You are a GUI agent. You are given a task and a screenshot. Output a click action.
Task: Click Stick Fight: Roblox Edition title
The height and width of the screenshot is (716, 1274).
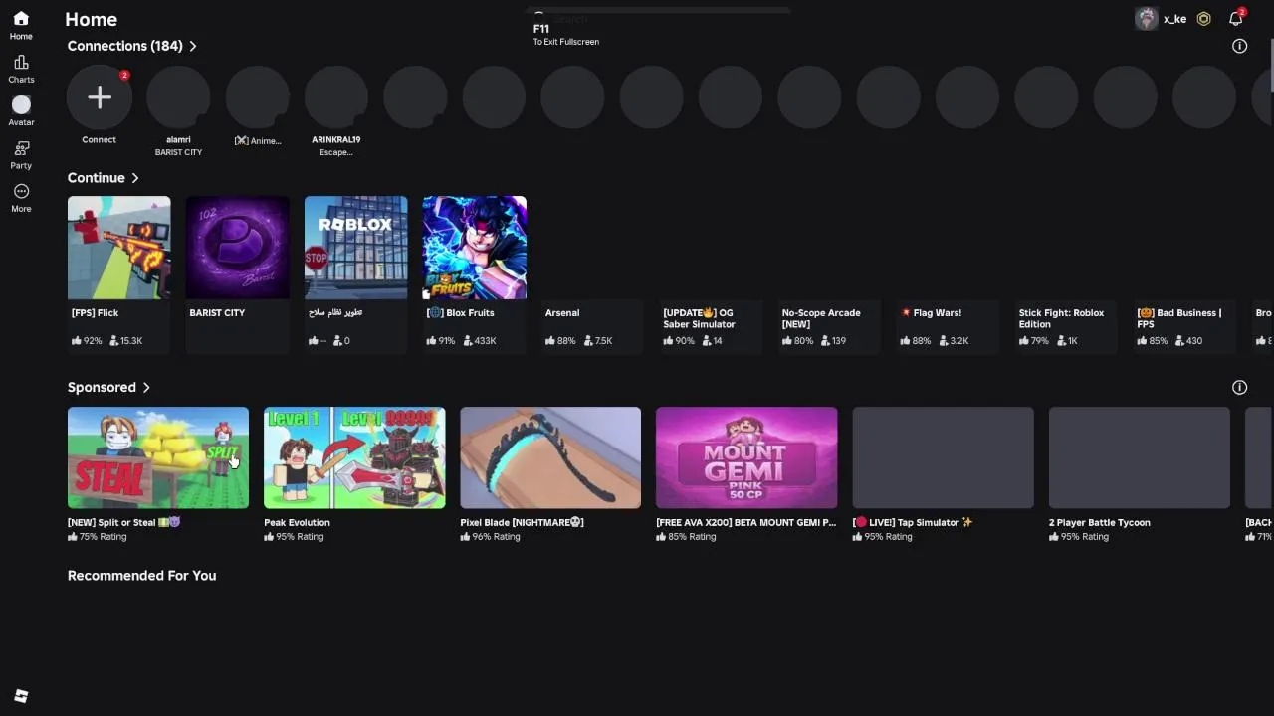pyautogui.click(x=1061, y=318)
